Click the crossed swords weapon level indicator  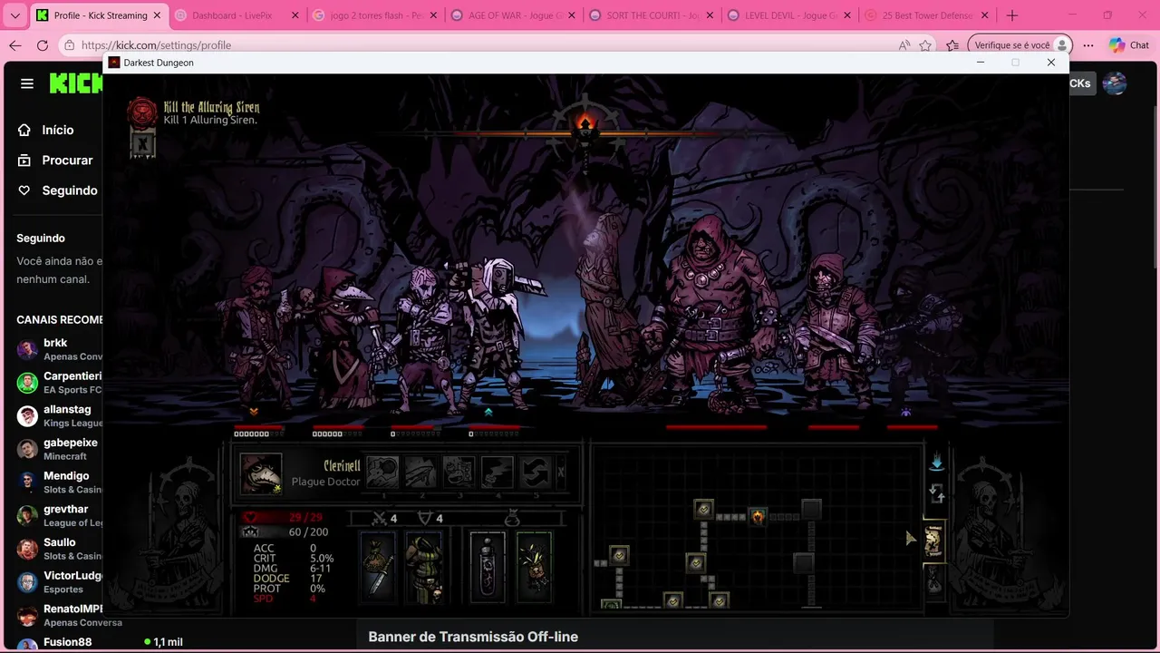point(385,518)
